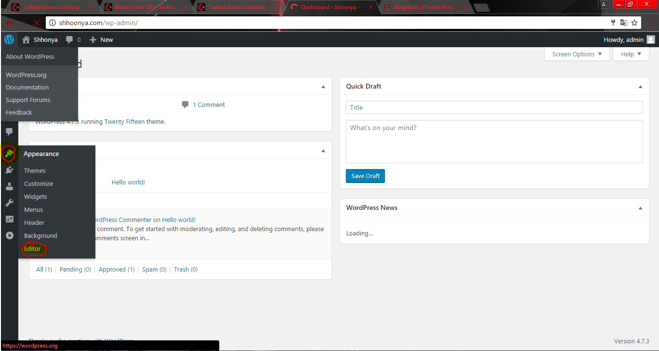Select Documentation menu item
Screen dimensions: 659x351
(x=27, y=87)
